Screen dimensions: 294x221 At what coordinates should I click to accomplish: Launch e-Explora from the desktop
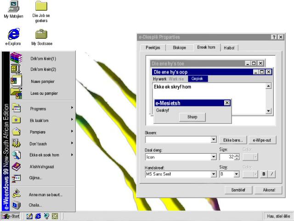tap(13, 34)
